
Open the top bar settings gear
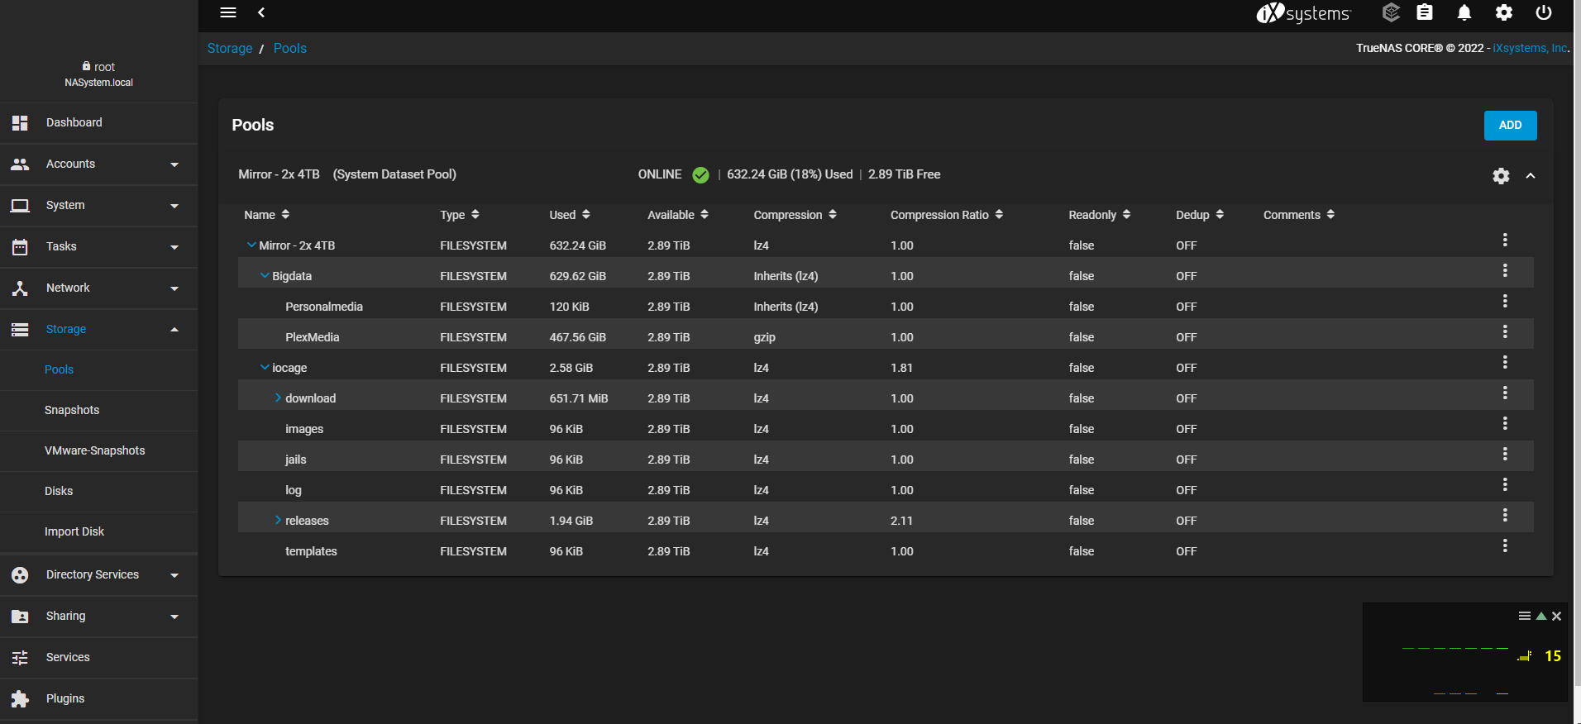1504,12
